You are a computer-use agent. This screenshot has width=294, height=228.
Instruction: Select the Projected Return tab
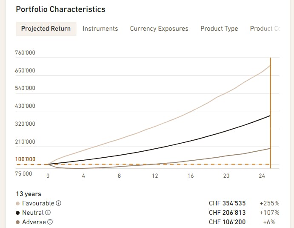click(46, 29)
